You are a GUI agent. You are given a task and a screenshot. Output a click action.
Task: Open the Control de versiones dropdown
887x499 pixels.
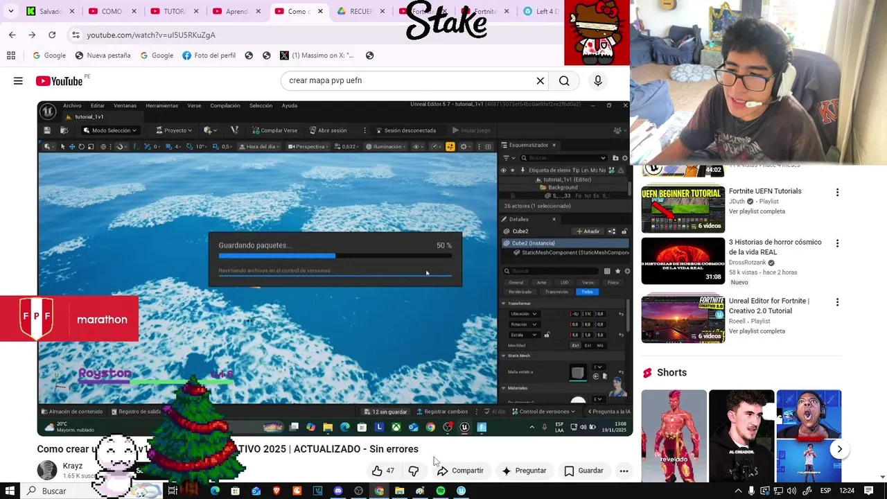[544, 412]
